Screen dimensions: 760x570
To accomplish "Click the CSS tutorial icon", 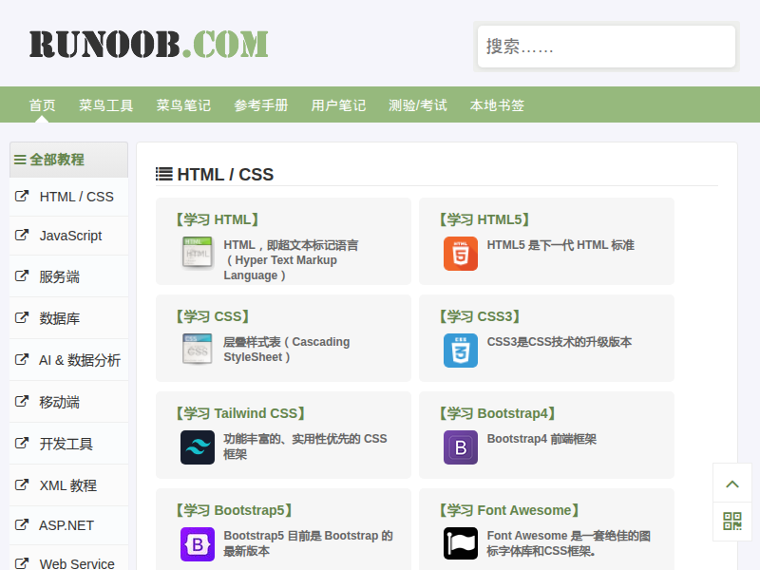I will click(198, 351).
